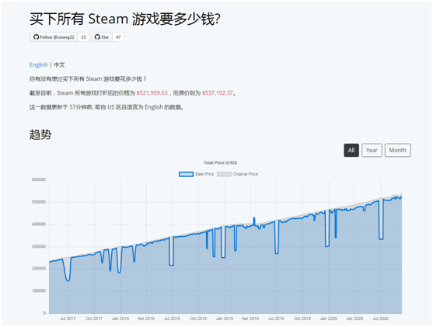Image resolution: width=433 pixels, height=327 pixels.
Task: Click the Jul 2019 axis label
Action: click(x=276, y=318)
